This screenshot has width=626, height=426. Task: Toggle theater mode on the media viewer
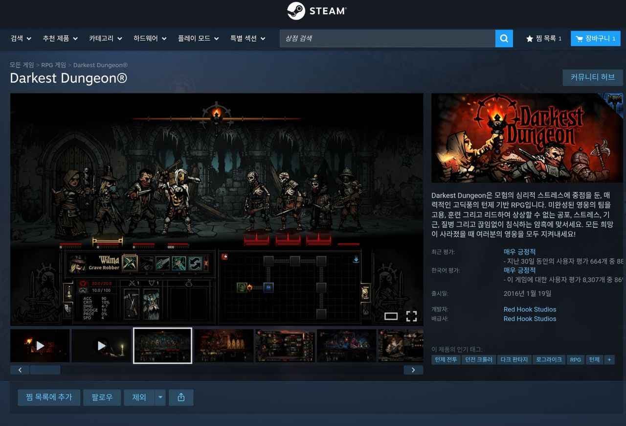tap(391, 316)
